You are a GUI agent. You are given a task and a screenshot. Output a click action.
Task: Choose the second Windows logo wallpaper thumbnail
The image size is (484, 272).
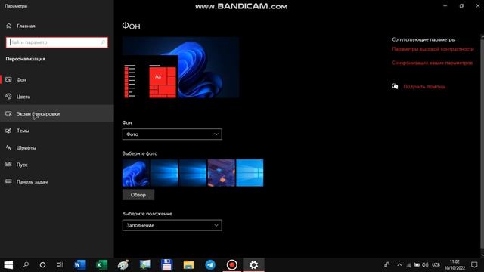164,173
